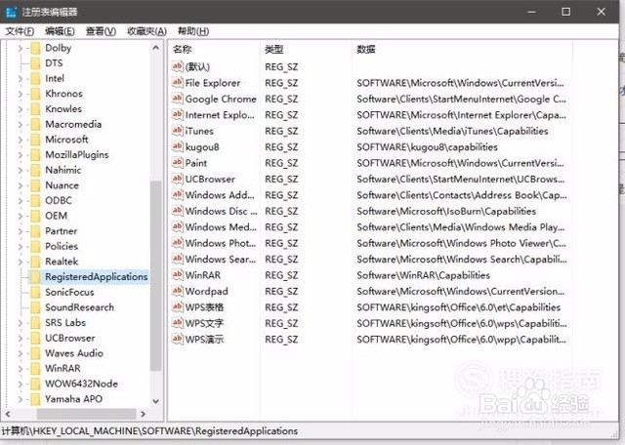Viewport: 625px width, 445px height.
Task: Click the DTS folder icon
Action: coord(35,63)
